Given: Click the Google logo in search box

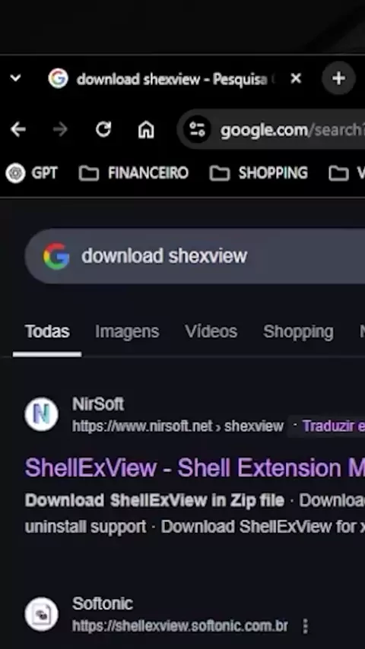Looking at the screenshot, I should [x=56, y=256].
